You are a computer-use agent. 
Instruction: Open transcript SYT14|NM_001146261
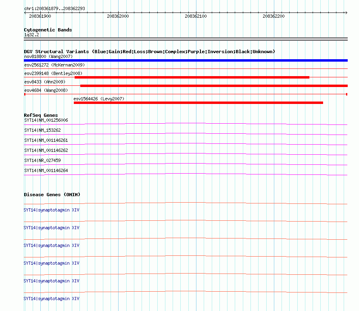tap(46, 141)
